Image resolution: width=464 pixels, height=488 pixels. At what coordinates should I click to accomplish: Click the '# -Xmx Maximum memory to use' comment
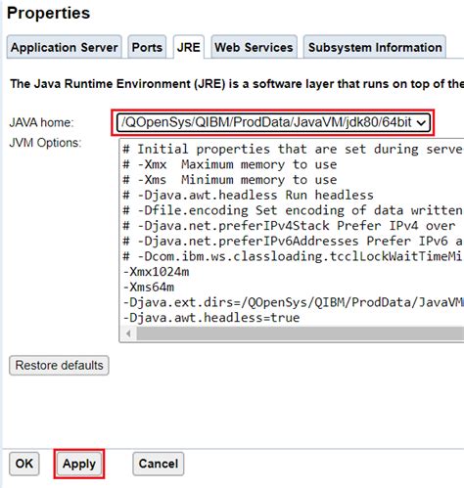229,164
